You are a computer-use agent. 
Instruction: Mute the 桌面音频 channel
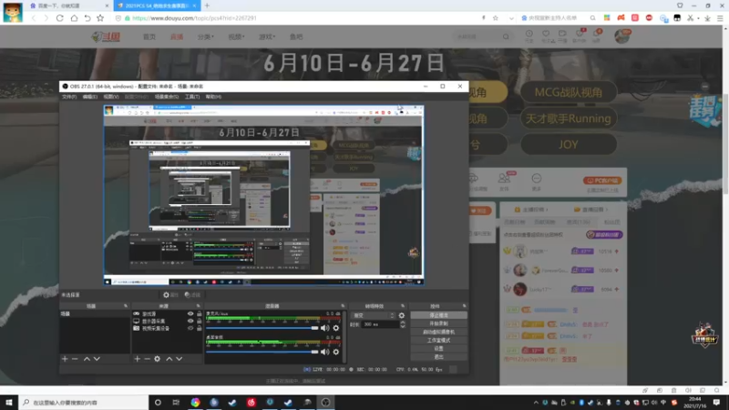[x=325, y=352]
